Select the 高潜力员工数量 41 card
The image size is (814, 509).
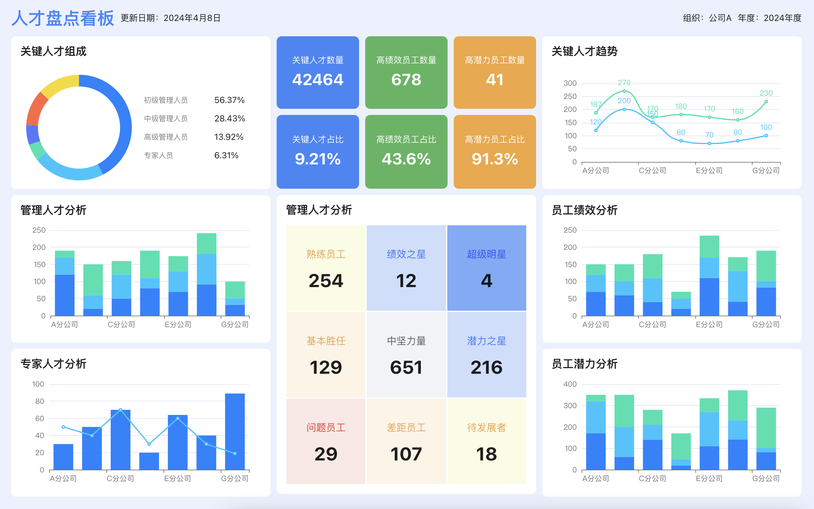click(x=495, y=72)
